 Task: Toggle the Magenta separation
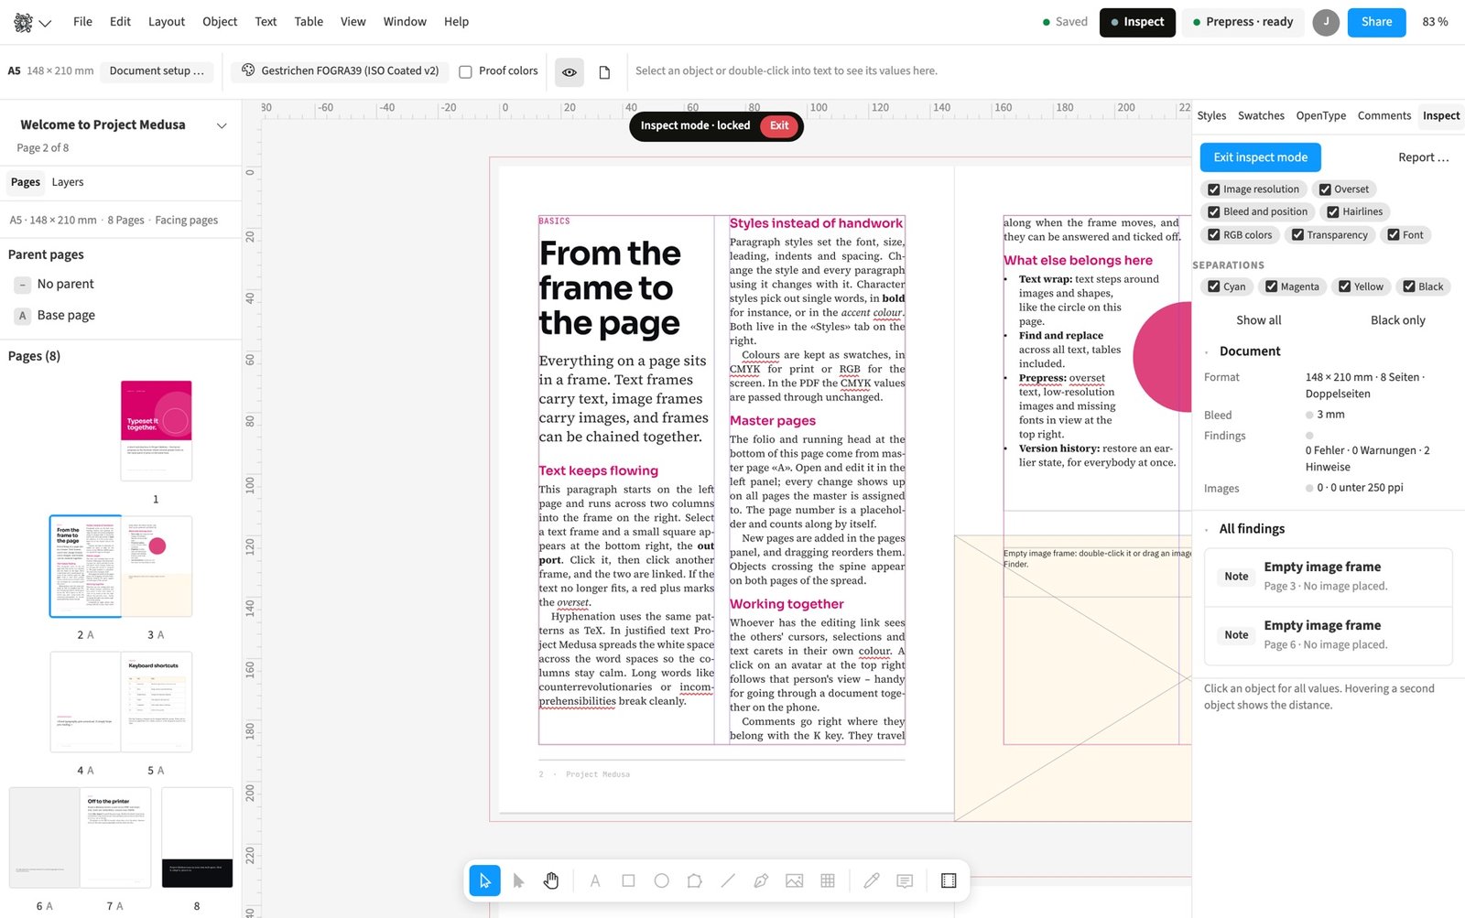tap(1271, 286)
